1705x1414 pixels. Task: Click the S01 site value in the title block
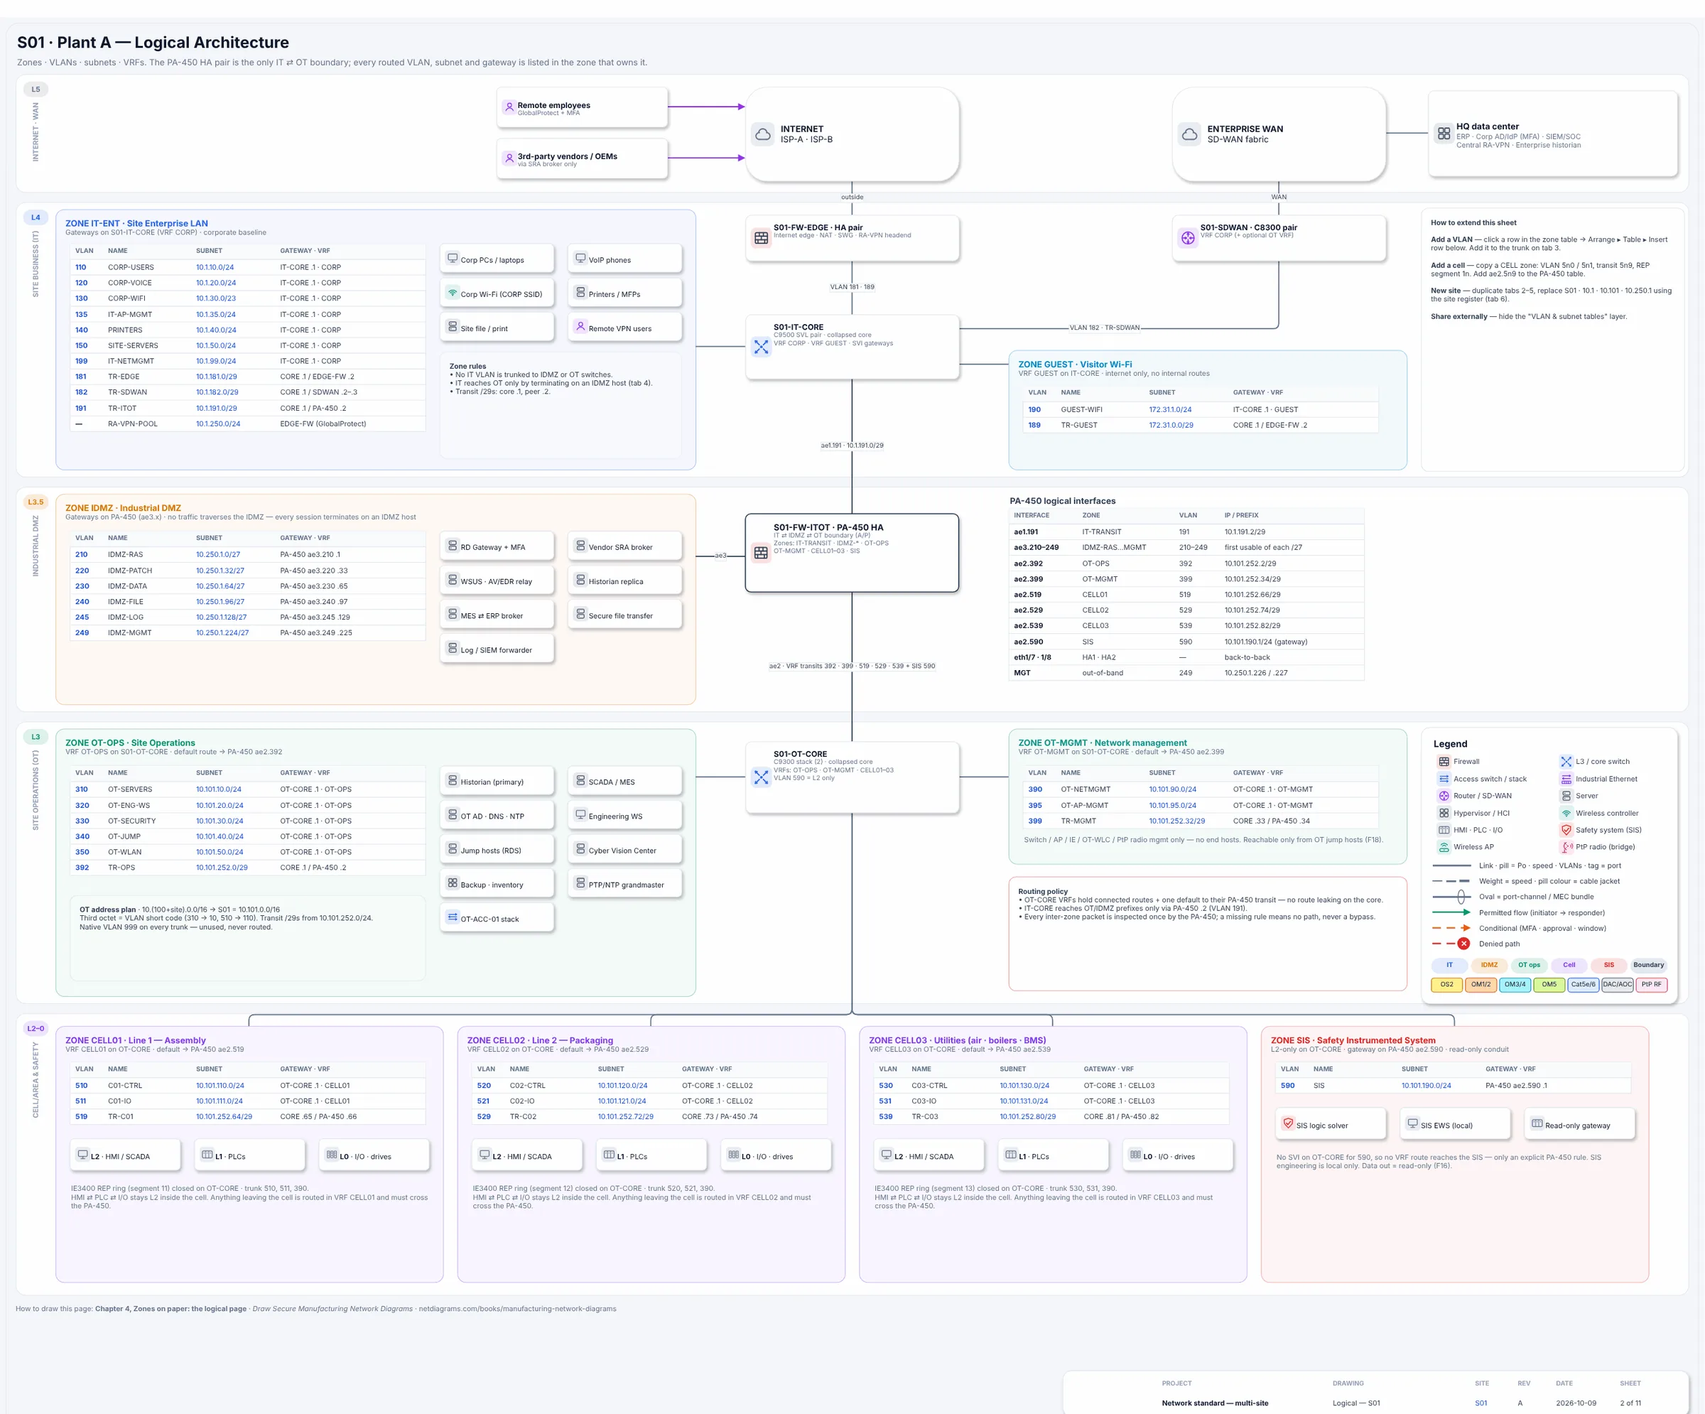(x=1481, y=1403)
